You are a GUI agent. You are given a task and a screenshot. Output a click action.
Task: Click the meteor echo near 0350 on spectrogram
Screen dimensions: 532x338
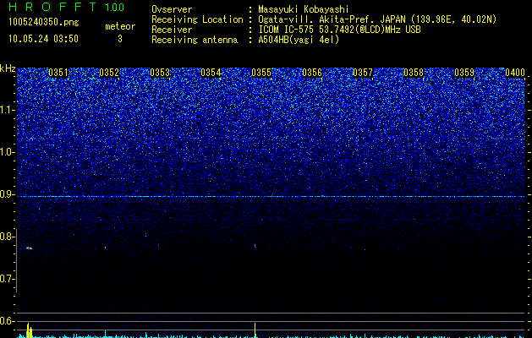tap(29, 248)
